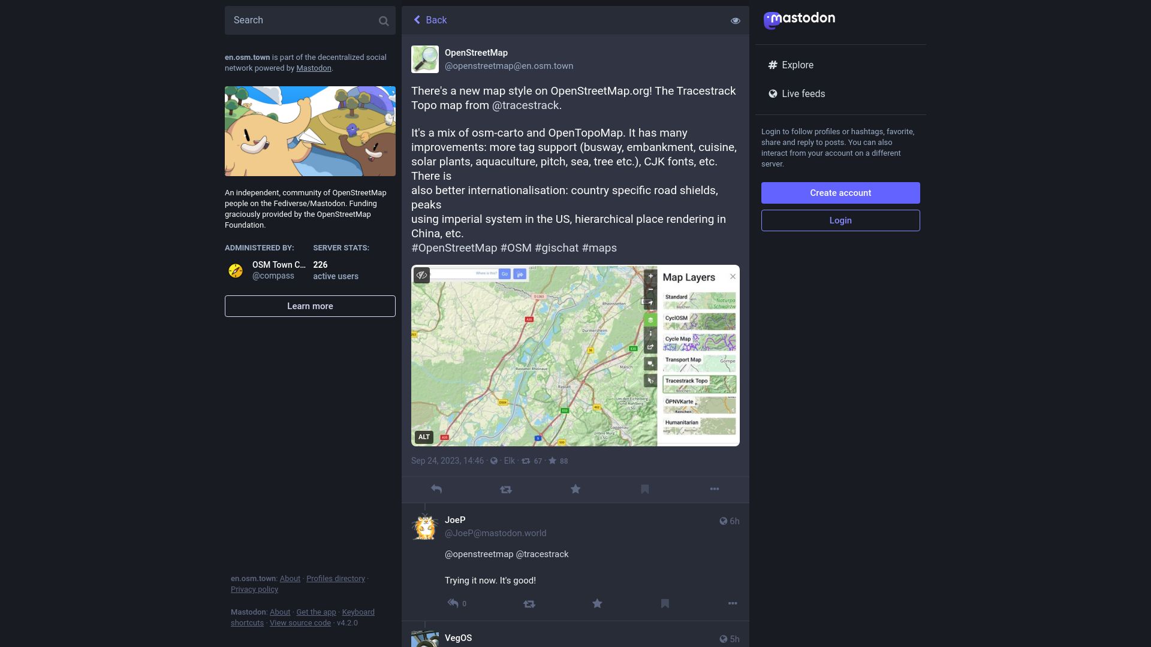Boost the OpenStreetMap post
Viewport: 1151px width, 647px height.
(506, 489)
